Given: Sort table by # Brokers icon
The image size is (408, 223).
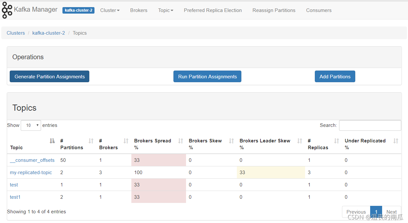Looking at the screenshot, I should click(x=126, y=141).
